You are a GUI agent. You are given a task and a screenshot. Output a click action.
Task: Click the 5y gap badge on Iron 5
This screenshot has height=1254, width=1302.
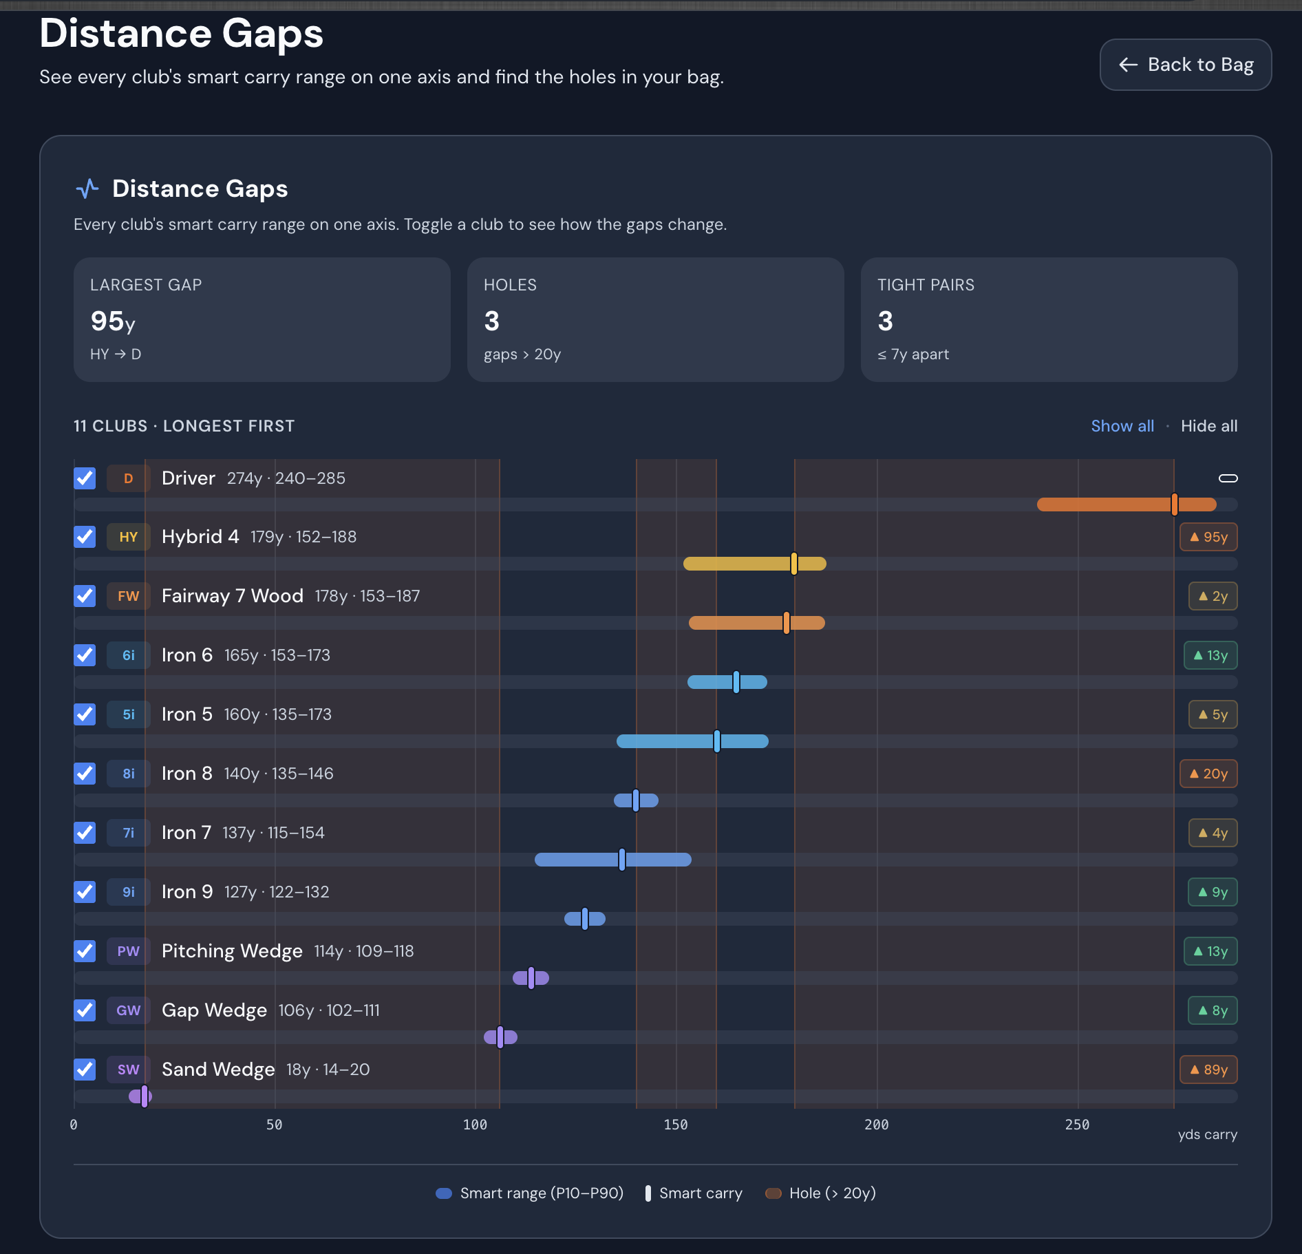pos(1213,715)
